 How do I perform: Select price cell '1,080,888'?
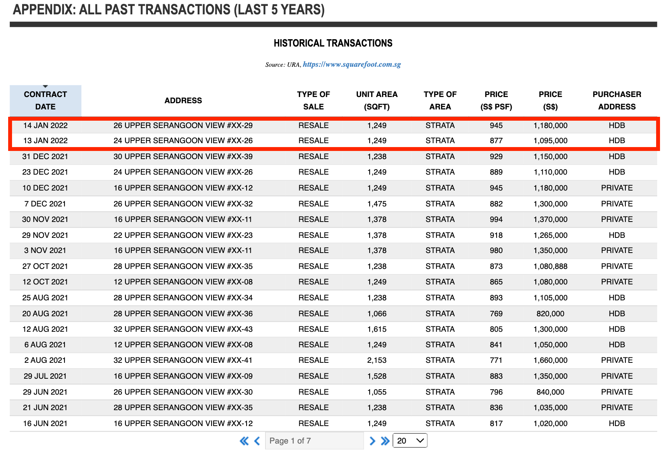click(551, 266)
